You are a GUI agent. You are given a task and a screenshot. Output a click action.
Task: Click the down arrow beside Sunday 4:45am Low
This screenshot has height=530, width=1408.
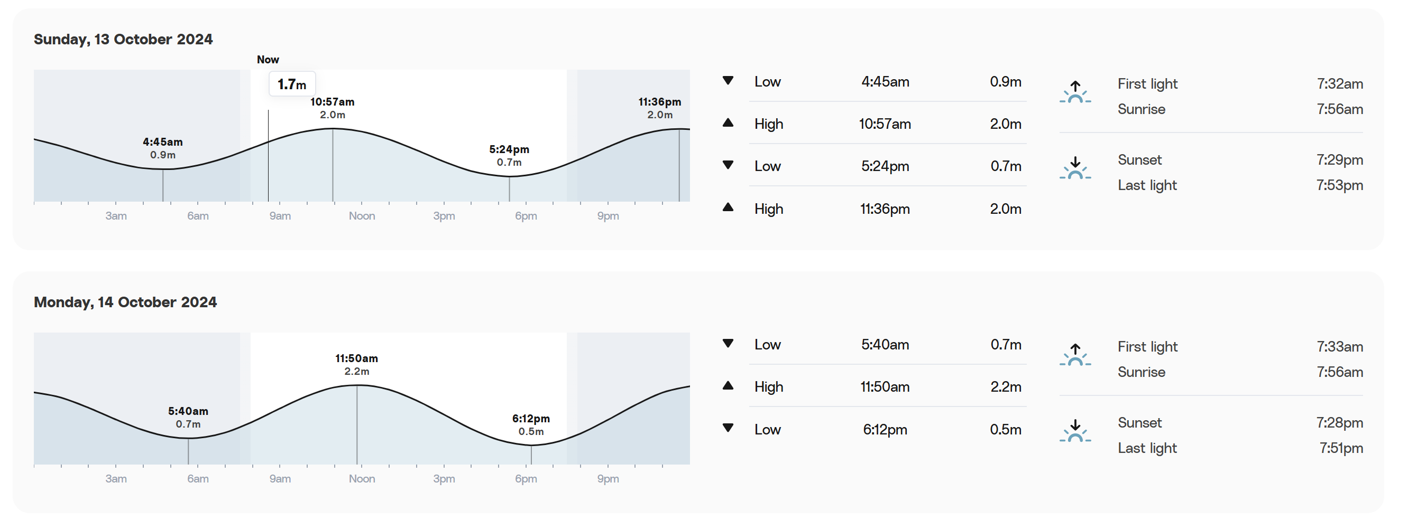click(728, 81)
